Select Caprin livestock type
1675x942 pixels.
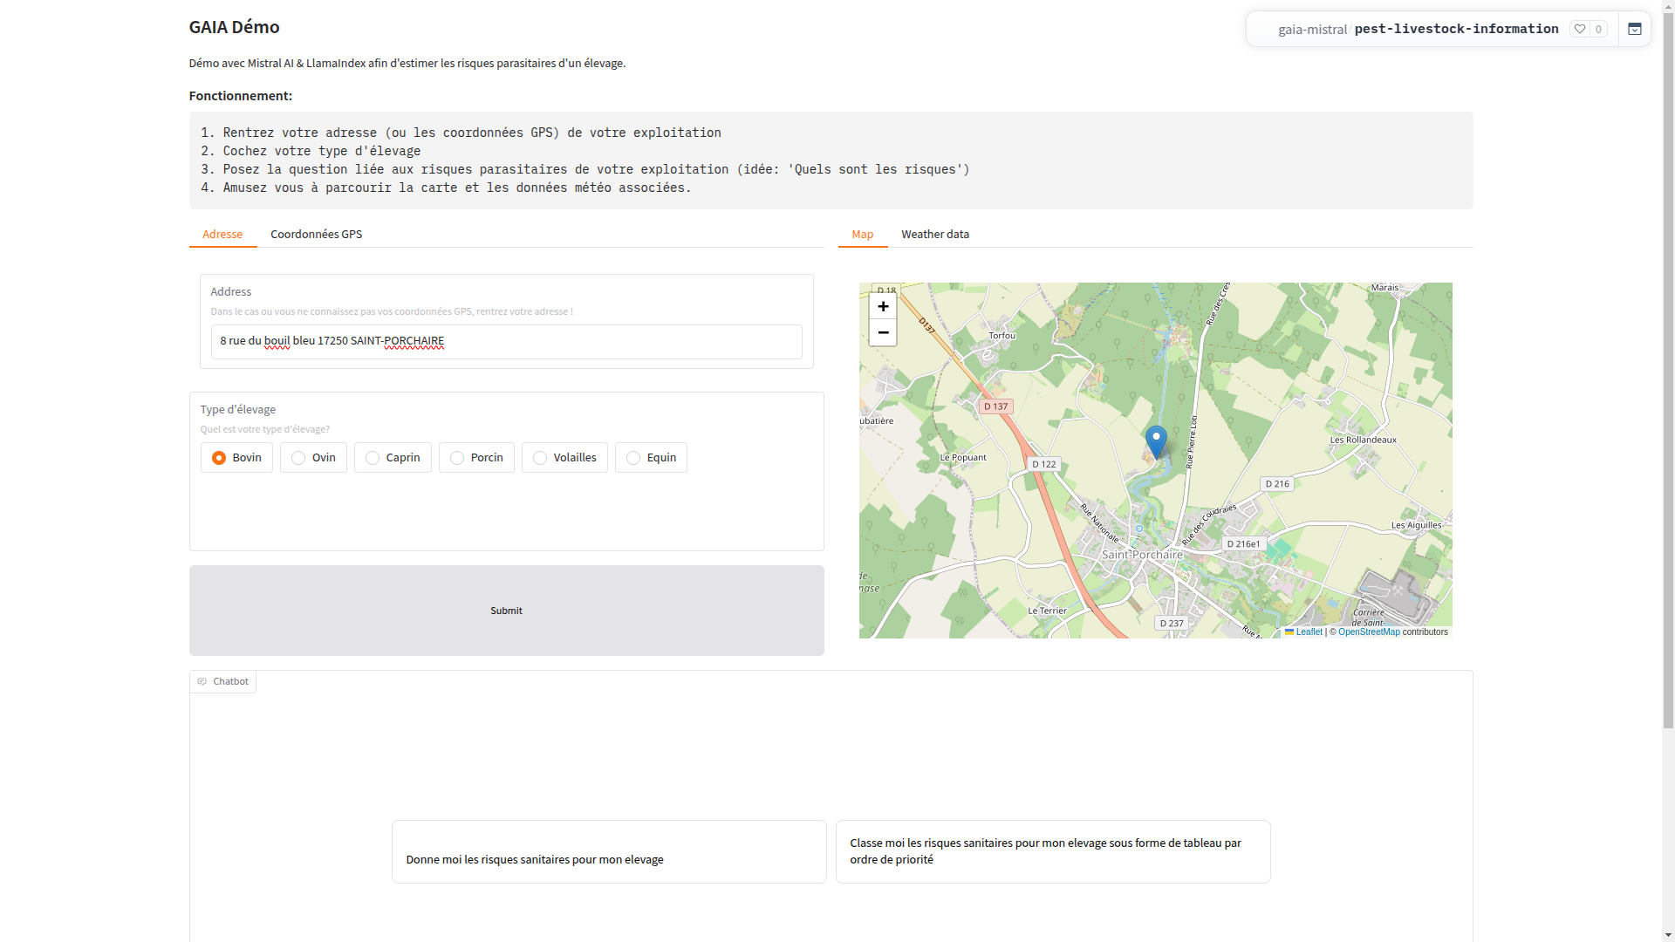pos(393,458)
